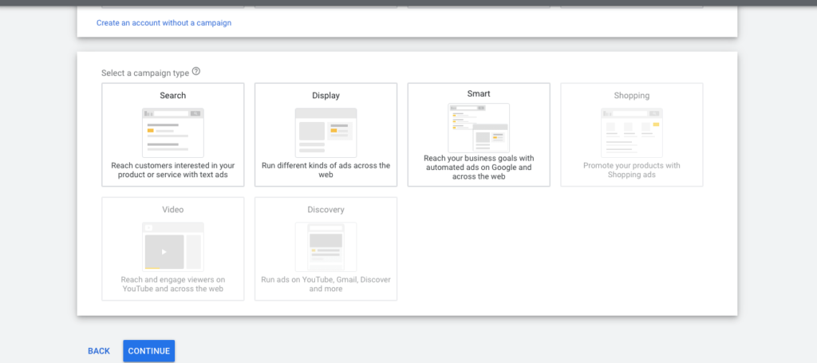Click text 'Promote your products with Shopping ads'

(x=632, y=170)
